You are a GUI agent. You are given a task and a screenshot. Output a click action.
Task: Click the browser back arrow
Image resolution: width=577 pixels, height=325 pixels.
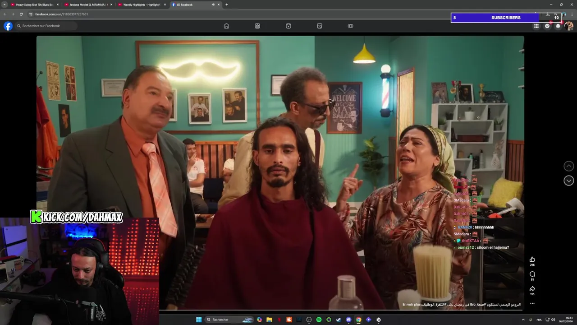coord(5,14)
